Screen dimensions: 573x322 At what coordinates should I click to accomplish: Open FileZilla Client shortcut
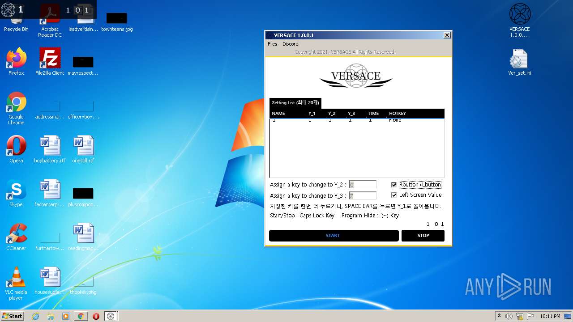click(50, 61)
